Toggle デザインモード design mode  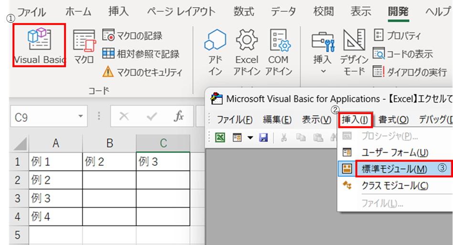[x=354, y=52]
